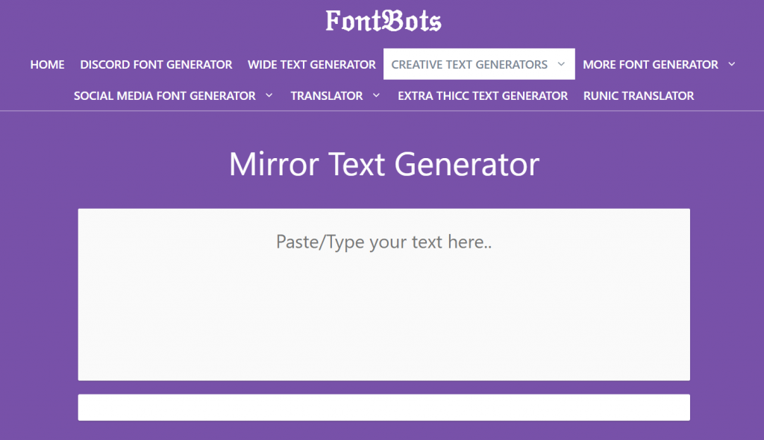Open the RUNIC TRANSLATOR
Viewport: 764px width, 440px height.
(639, 95)
